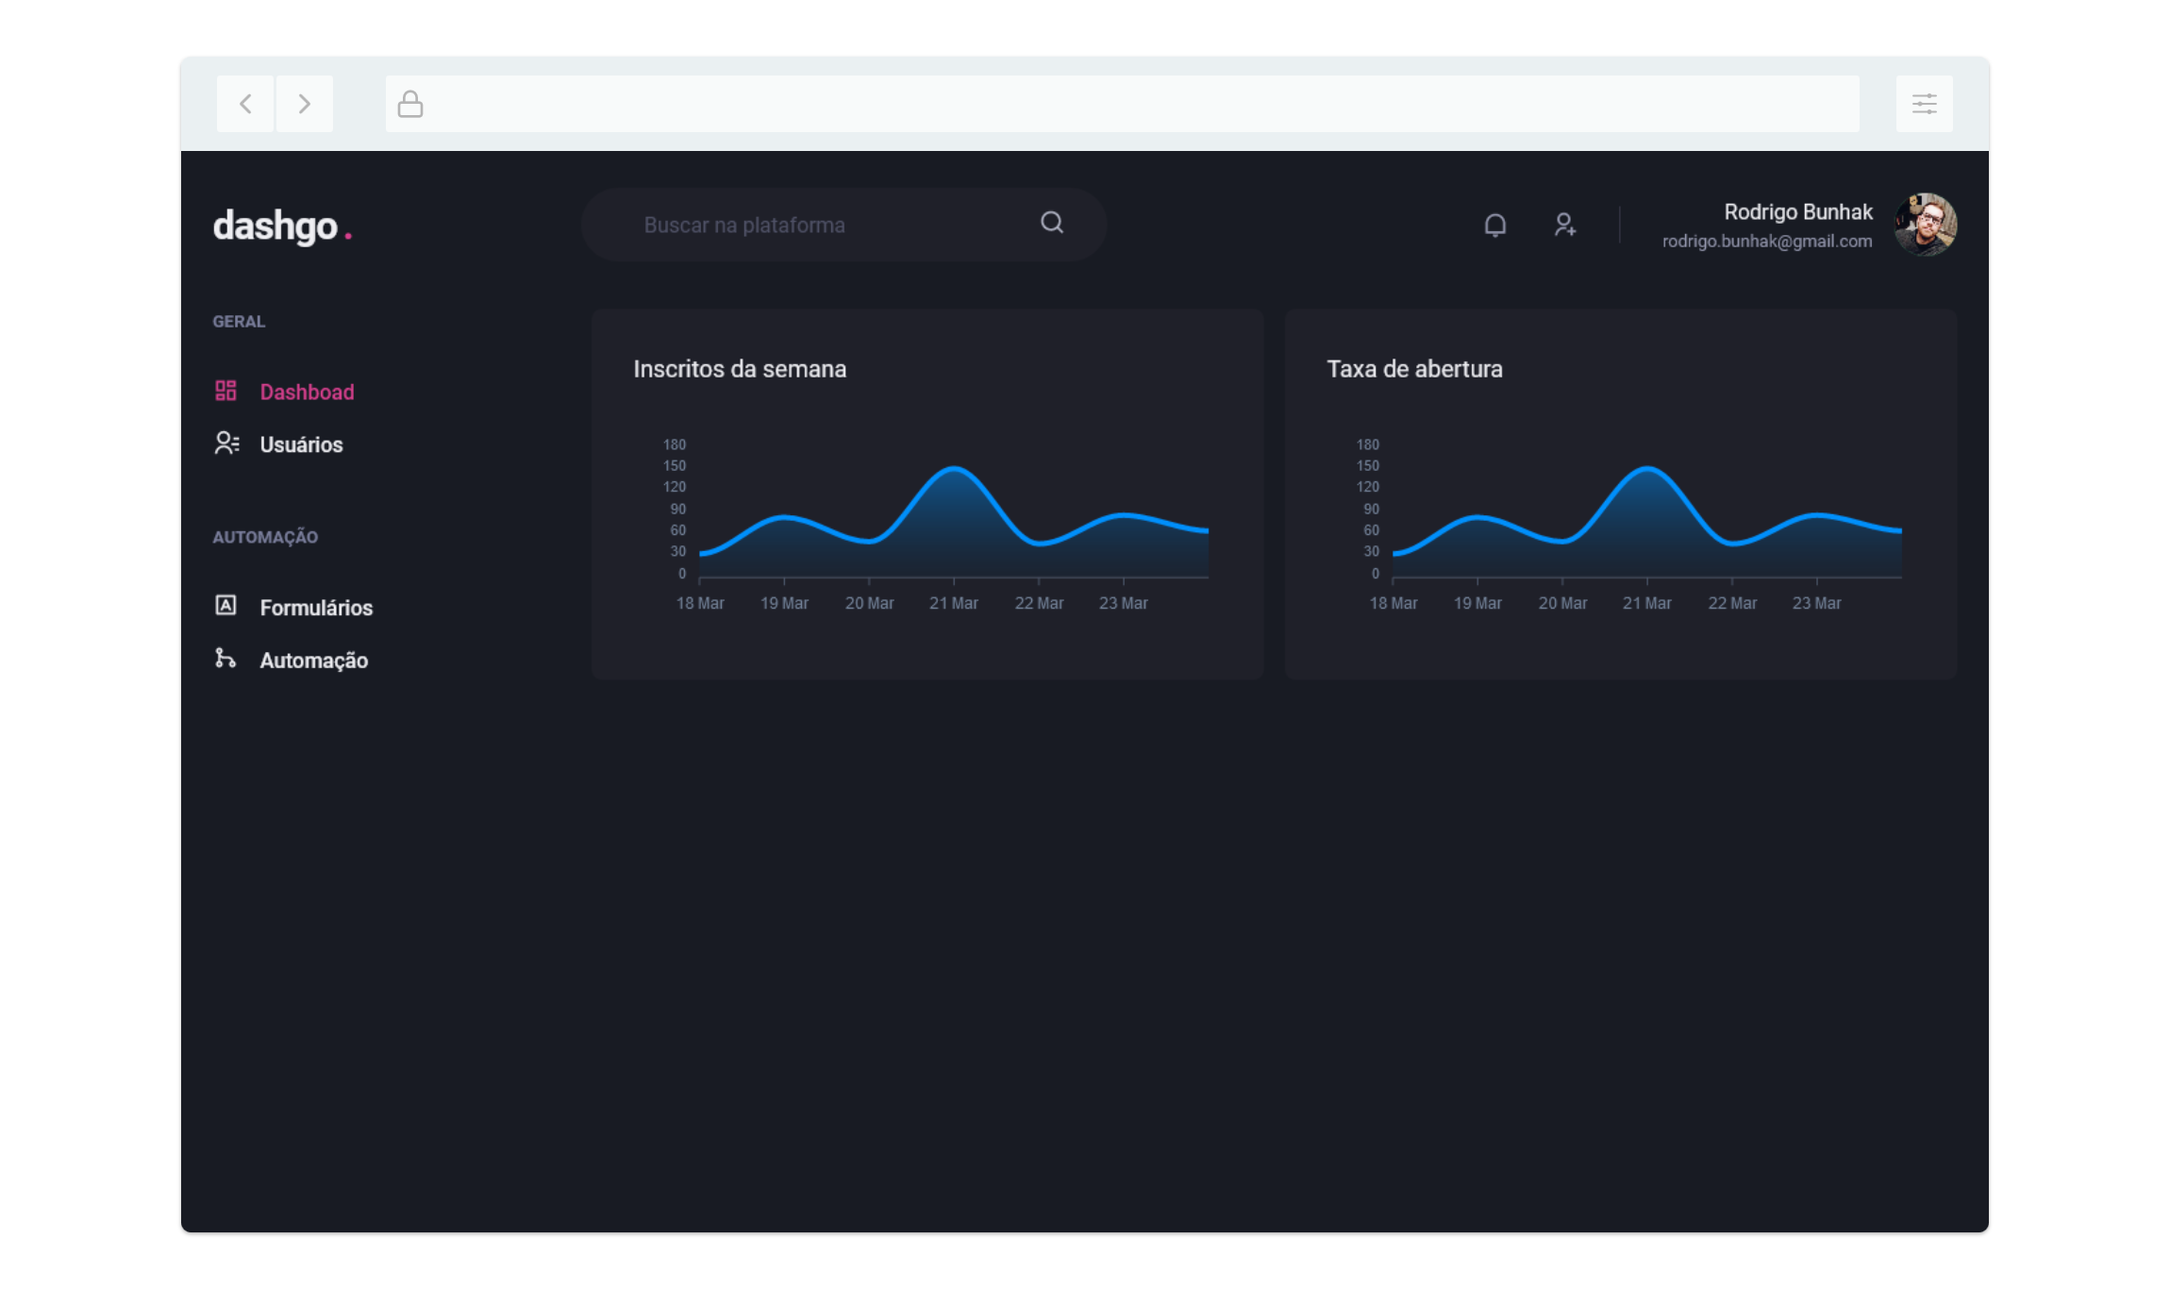
Task: Open Rodrigo Bunhak's avatar photo
Action: coord(1926,225)
